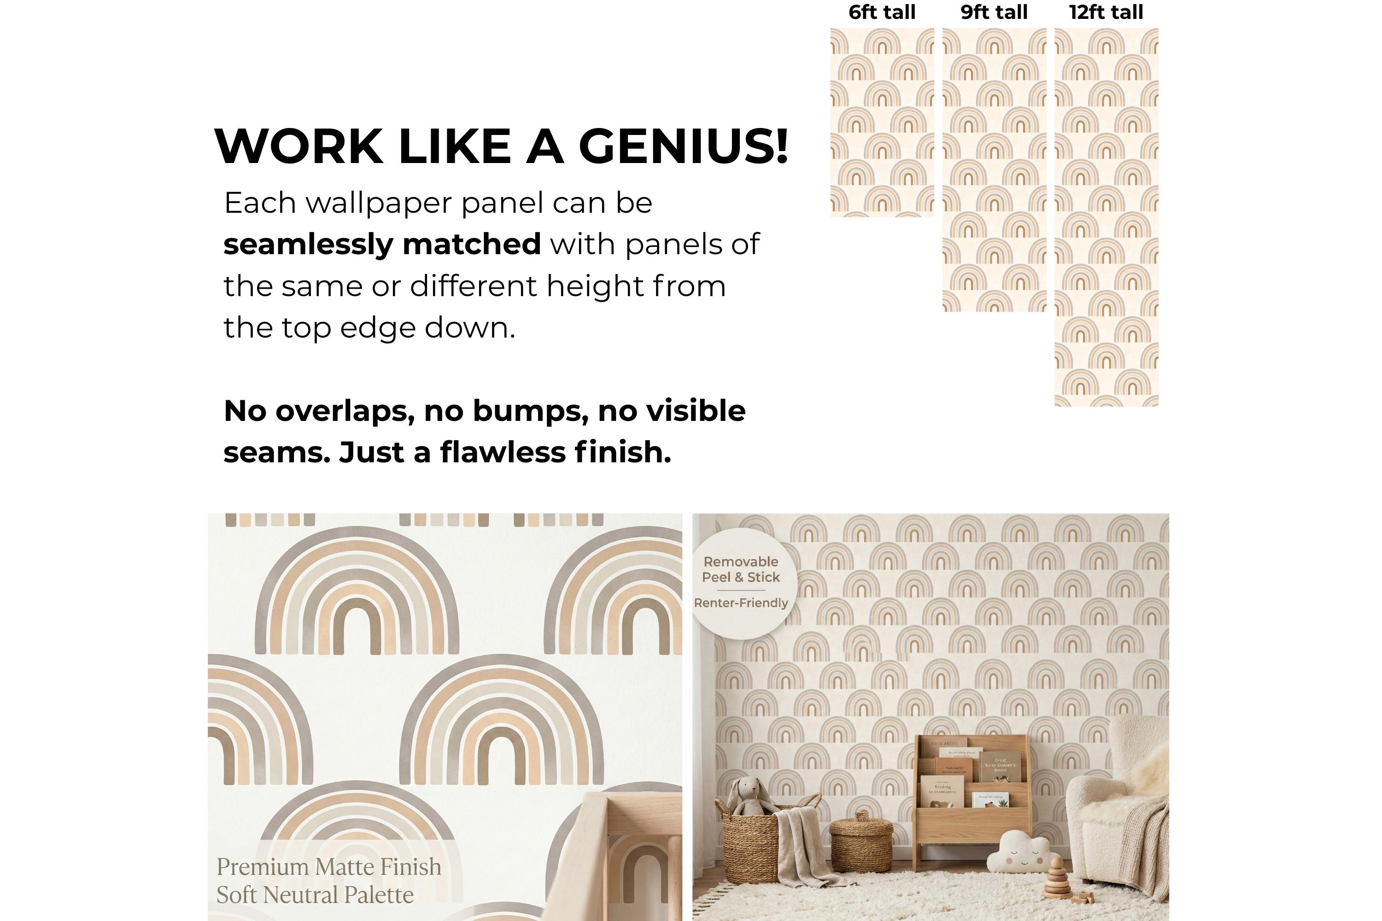Click the 'Soft Neutral Palette' caption

coord(315,895)
